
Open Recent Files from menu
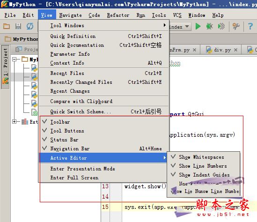[104, 73]
